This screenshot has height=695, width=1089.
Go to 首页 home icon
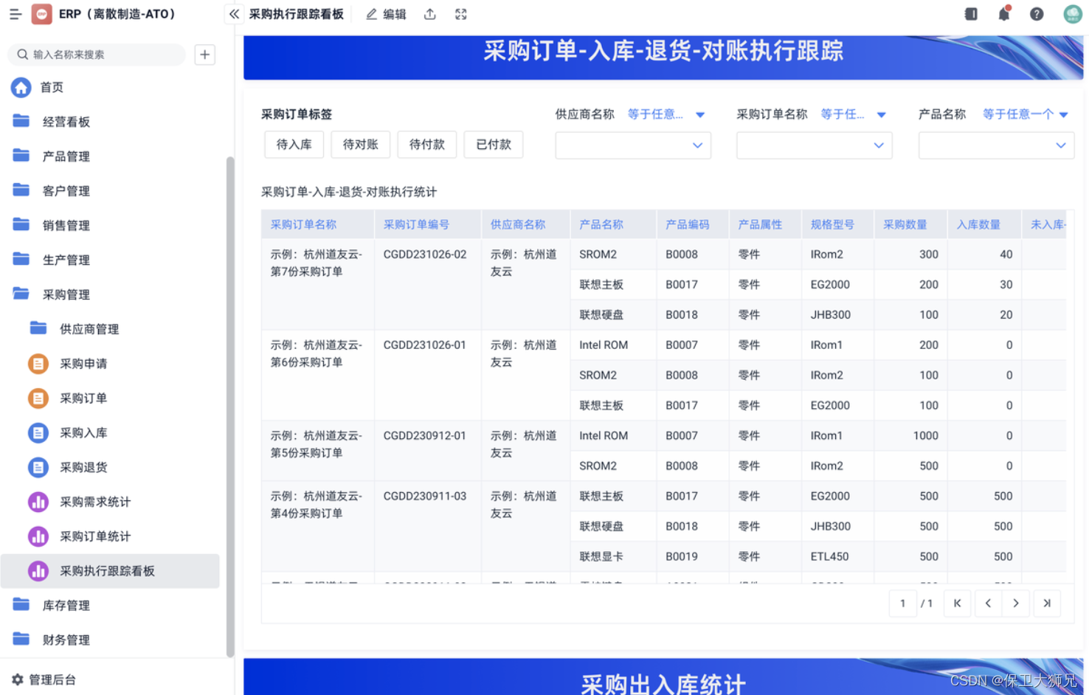pos(21,87)
